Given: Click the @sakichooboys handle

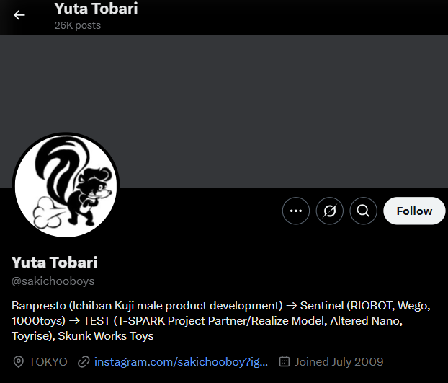Looking at the screenshot, I should (53, 281).
